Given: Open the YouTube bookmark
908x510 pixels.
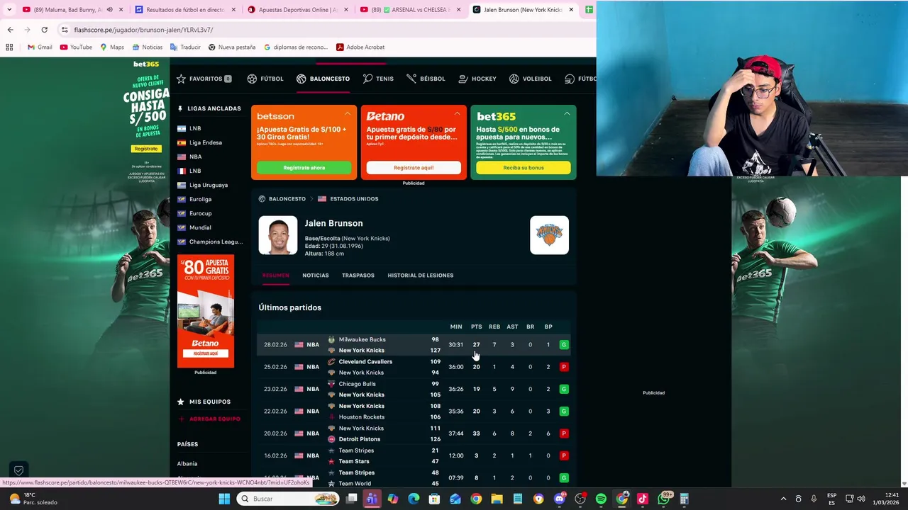Looking at the screenshot, I should click(x=76, y=47).
